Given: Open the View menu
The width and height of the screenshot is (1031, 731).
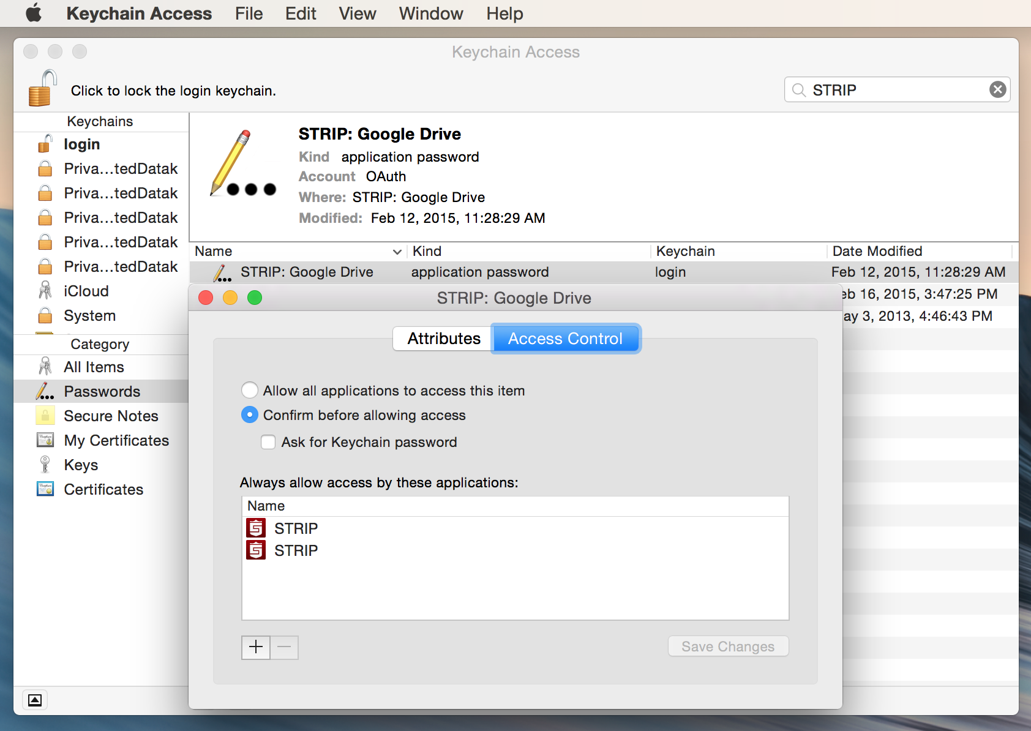Looking at the screenshot, I should [358, 13].
